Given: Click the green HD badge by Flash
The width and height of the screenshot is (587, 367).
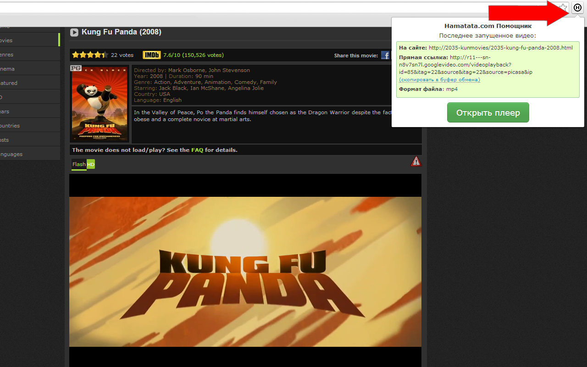Looking at the screenshot, I should (x=91, y=164).
